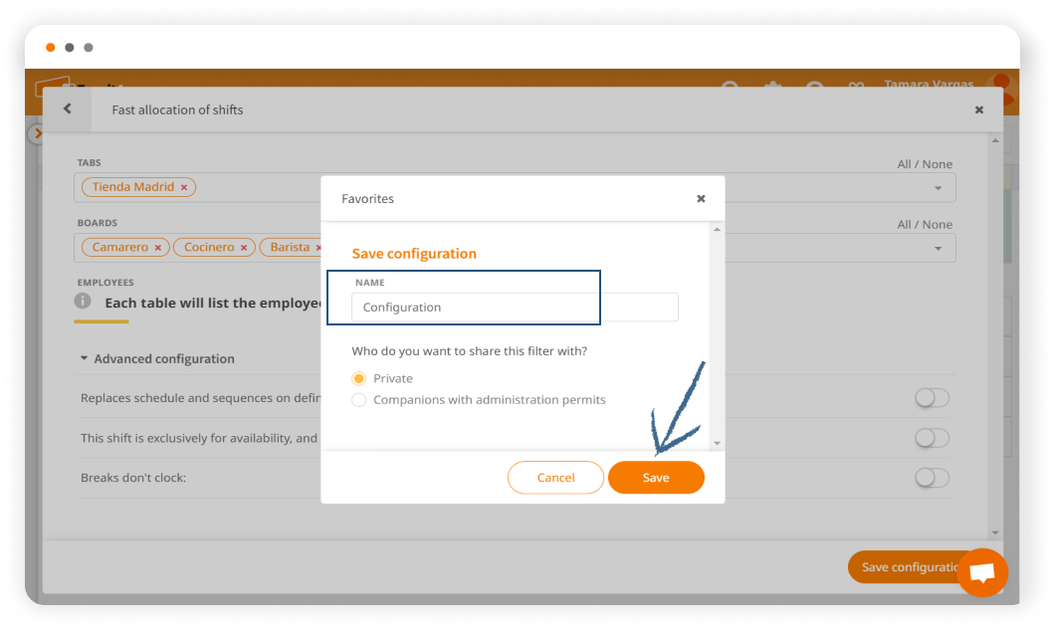This screenshot has height=630, width=1056.
Task: Remove the Camarero board tag
Action: [158, 247]
